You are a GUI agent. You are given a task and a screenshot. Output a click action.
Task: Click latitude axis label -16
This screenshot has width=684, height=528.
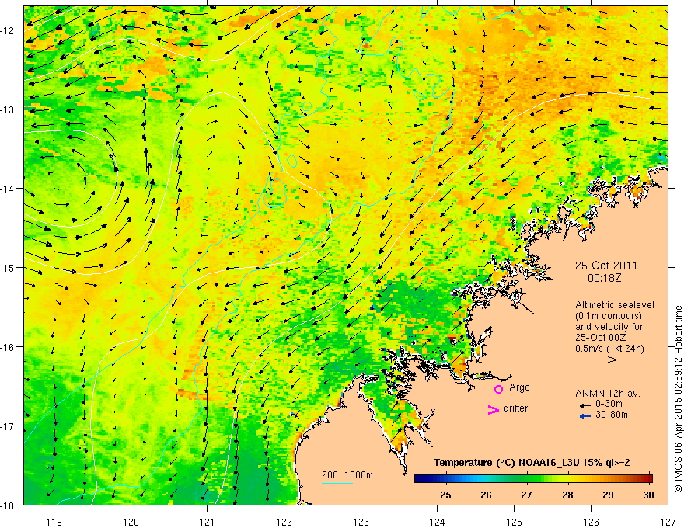click(x=9, y=347)
